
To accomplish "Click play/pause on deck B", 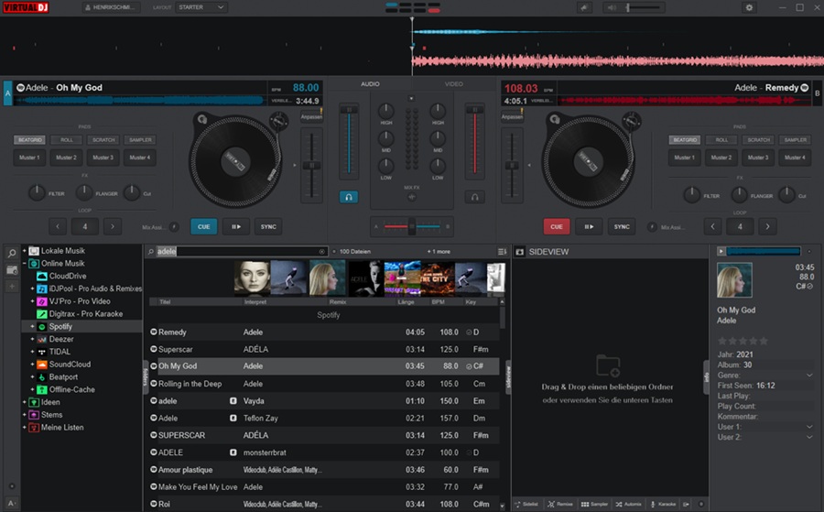I will 589,226.
